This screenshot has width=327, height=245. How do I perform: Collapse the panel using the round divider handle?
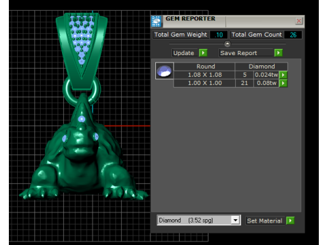click(227, 44)
